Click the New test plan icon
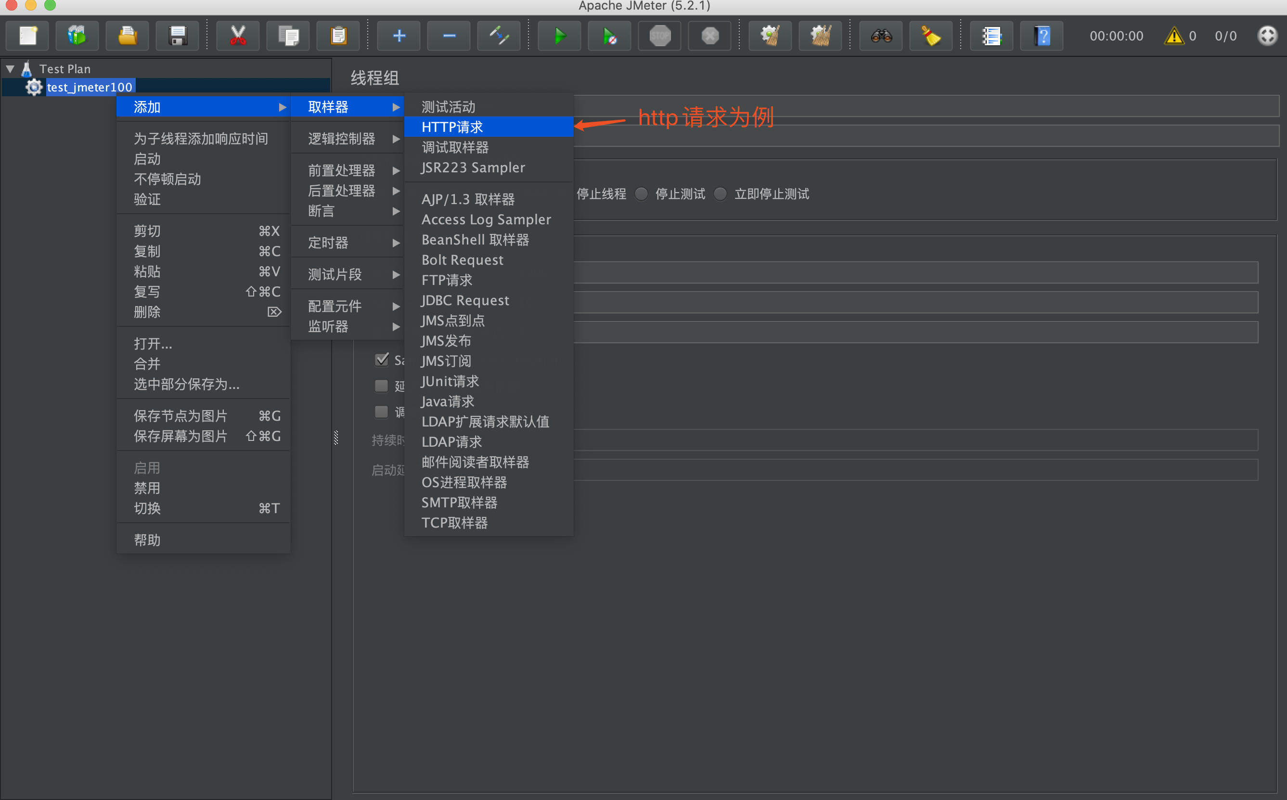This screenshot has width=1287, height=800. (27, 36)
